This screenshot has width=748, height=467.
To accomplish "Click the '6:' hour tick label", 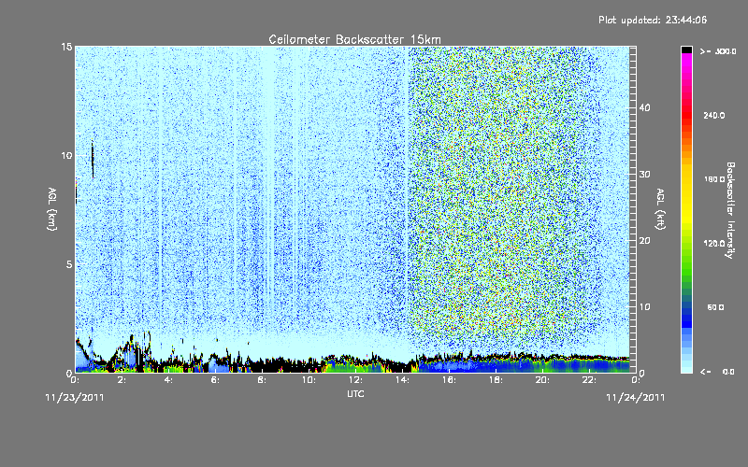I will coord(215,380).
